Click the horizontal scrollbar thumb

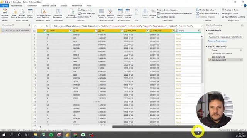pos(154,127)
